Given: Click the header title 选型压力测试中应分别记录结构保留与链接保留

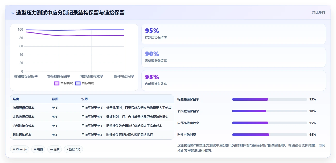Looking at the screenshot, I should tap(70, 13).
